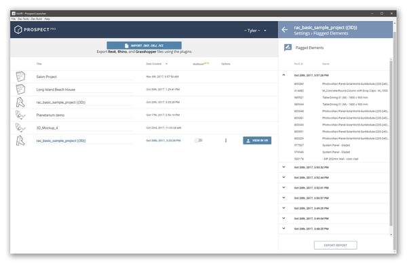Screen dimensions: 407x264
Task: Open the Help menu
Action: tap(47, 19)
